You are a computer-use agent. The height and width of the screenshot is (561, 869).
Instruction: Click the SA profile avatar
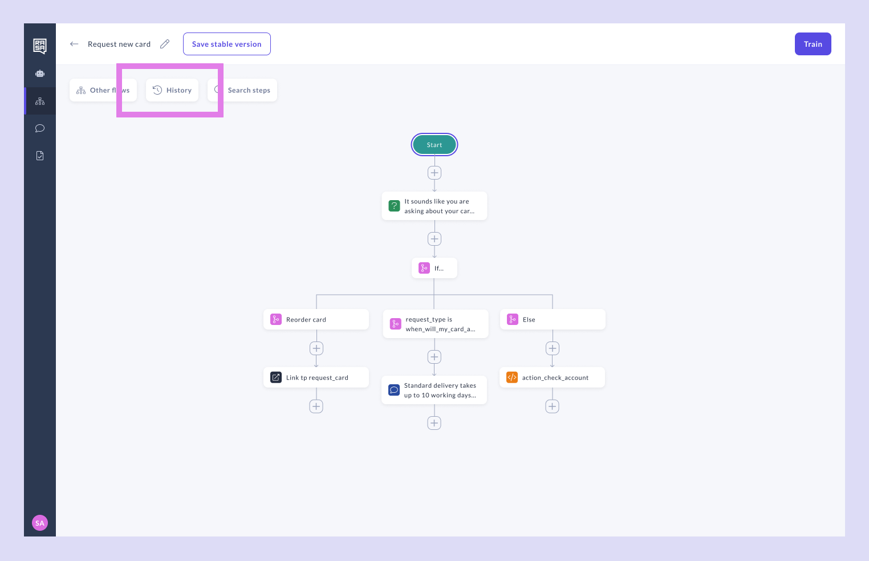(40, 523)
